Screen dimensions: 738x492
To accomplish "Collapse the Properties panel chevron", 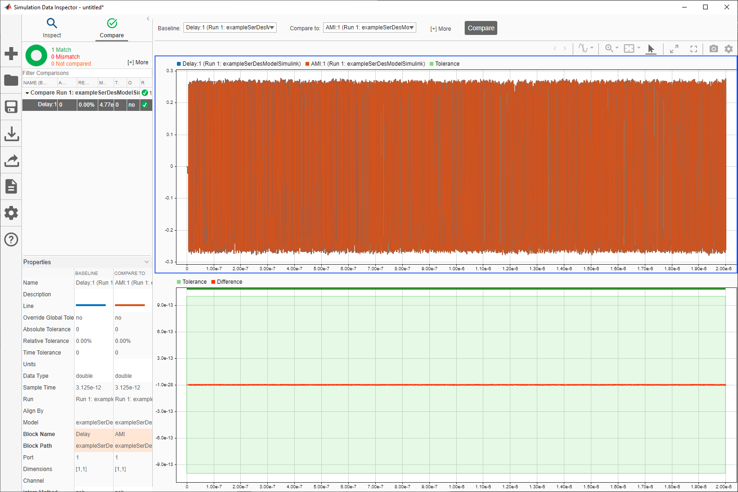I will coord(147,262).
